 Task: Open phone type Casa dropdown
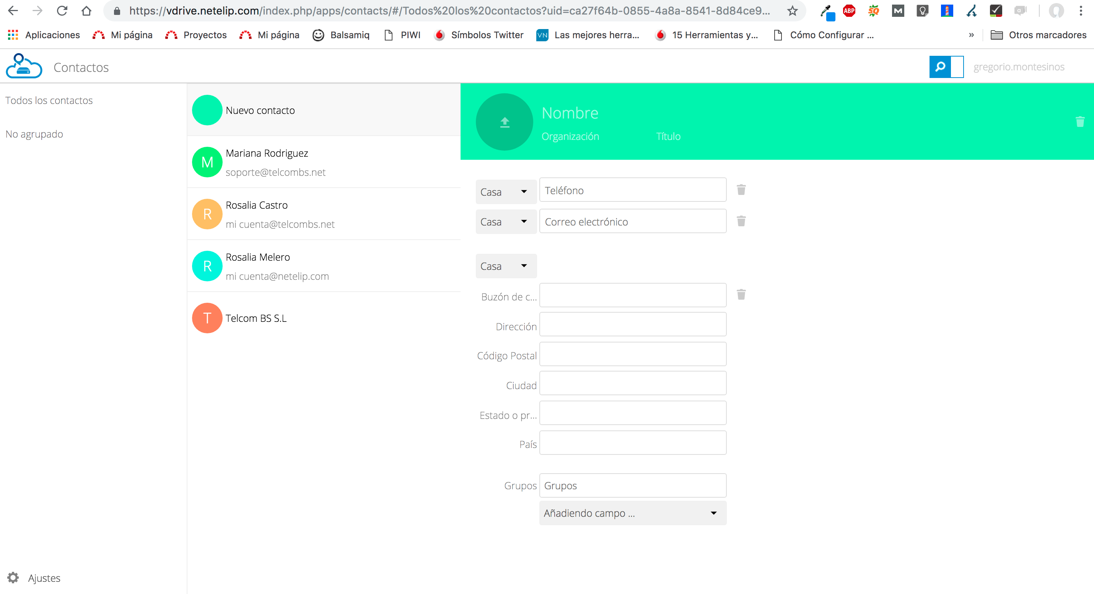[506, 192]
